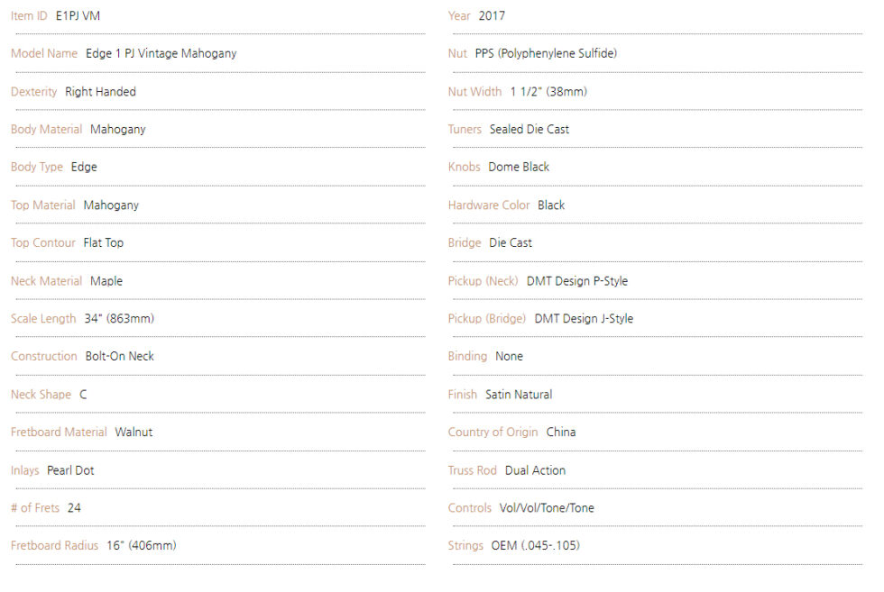This screenshot has width=884, height=592.
Task: Click the 'Knobs' label
Action: click(464, 168)
